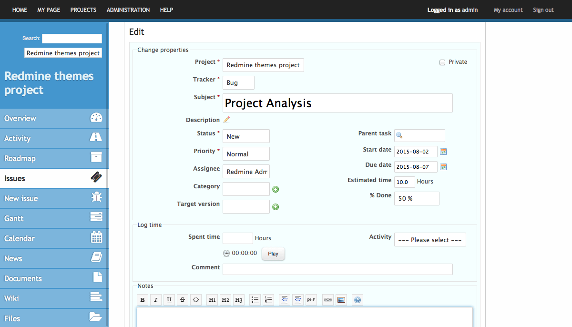
Task: Go to Home in top menu
Action: (20, 10)
